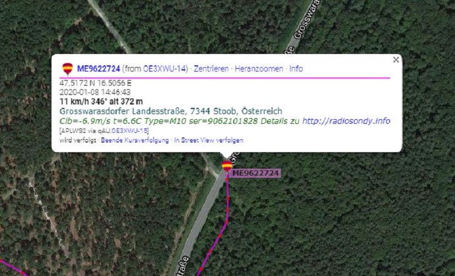Open the ME9622724 callsign link
This screenshot has width=455, height=276.
98,69
